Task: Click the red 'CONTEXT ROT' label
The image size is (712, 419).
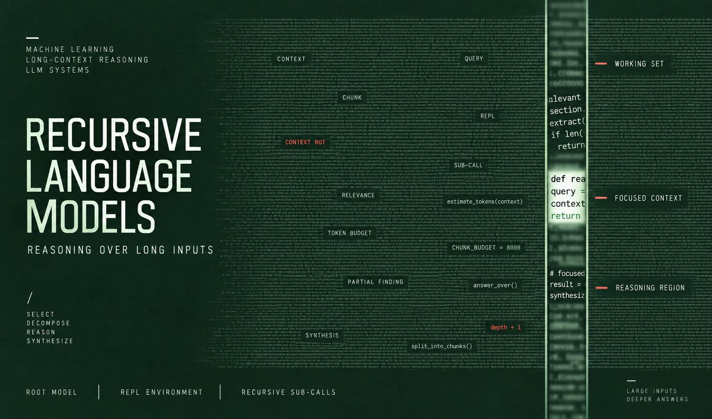Action: [x=305, y=142]
